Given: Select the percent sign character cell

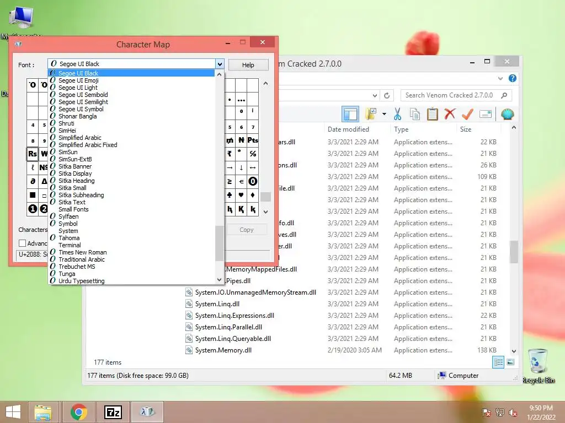Looking at the screenshot, I should [x=253, y=154].
